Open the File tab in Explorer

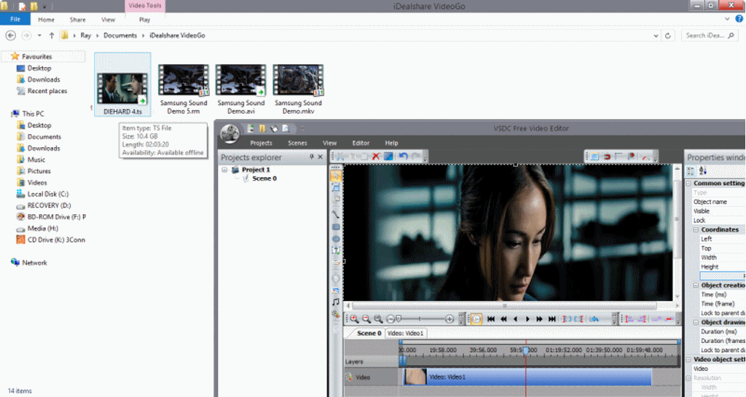pos(15,19)
